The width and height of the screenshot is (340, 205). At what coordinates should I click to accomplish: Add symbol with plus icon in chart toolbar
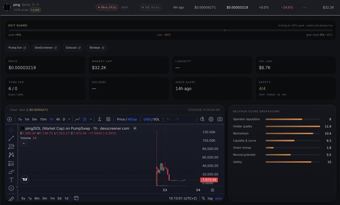[x=10, y=119]
